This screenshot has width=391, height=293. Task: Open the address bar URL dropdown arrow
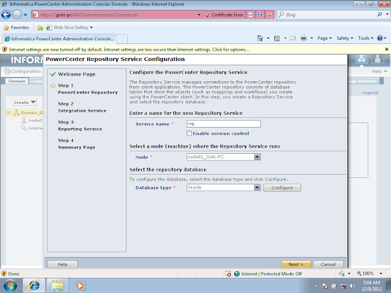coord(199,15)
